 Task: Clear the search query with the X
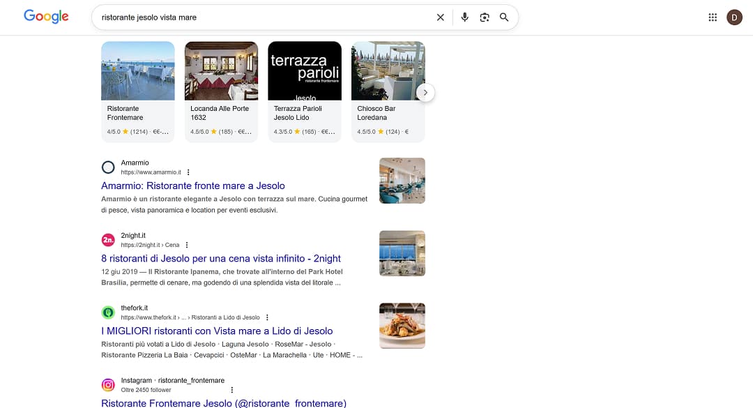click(440, 17)
